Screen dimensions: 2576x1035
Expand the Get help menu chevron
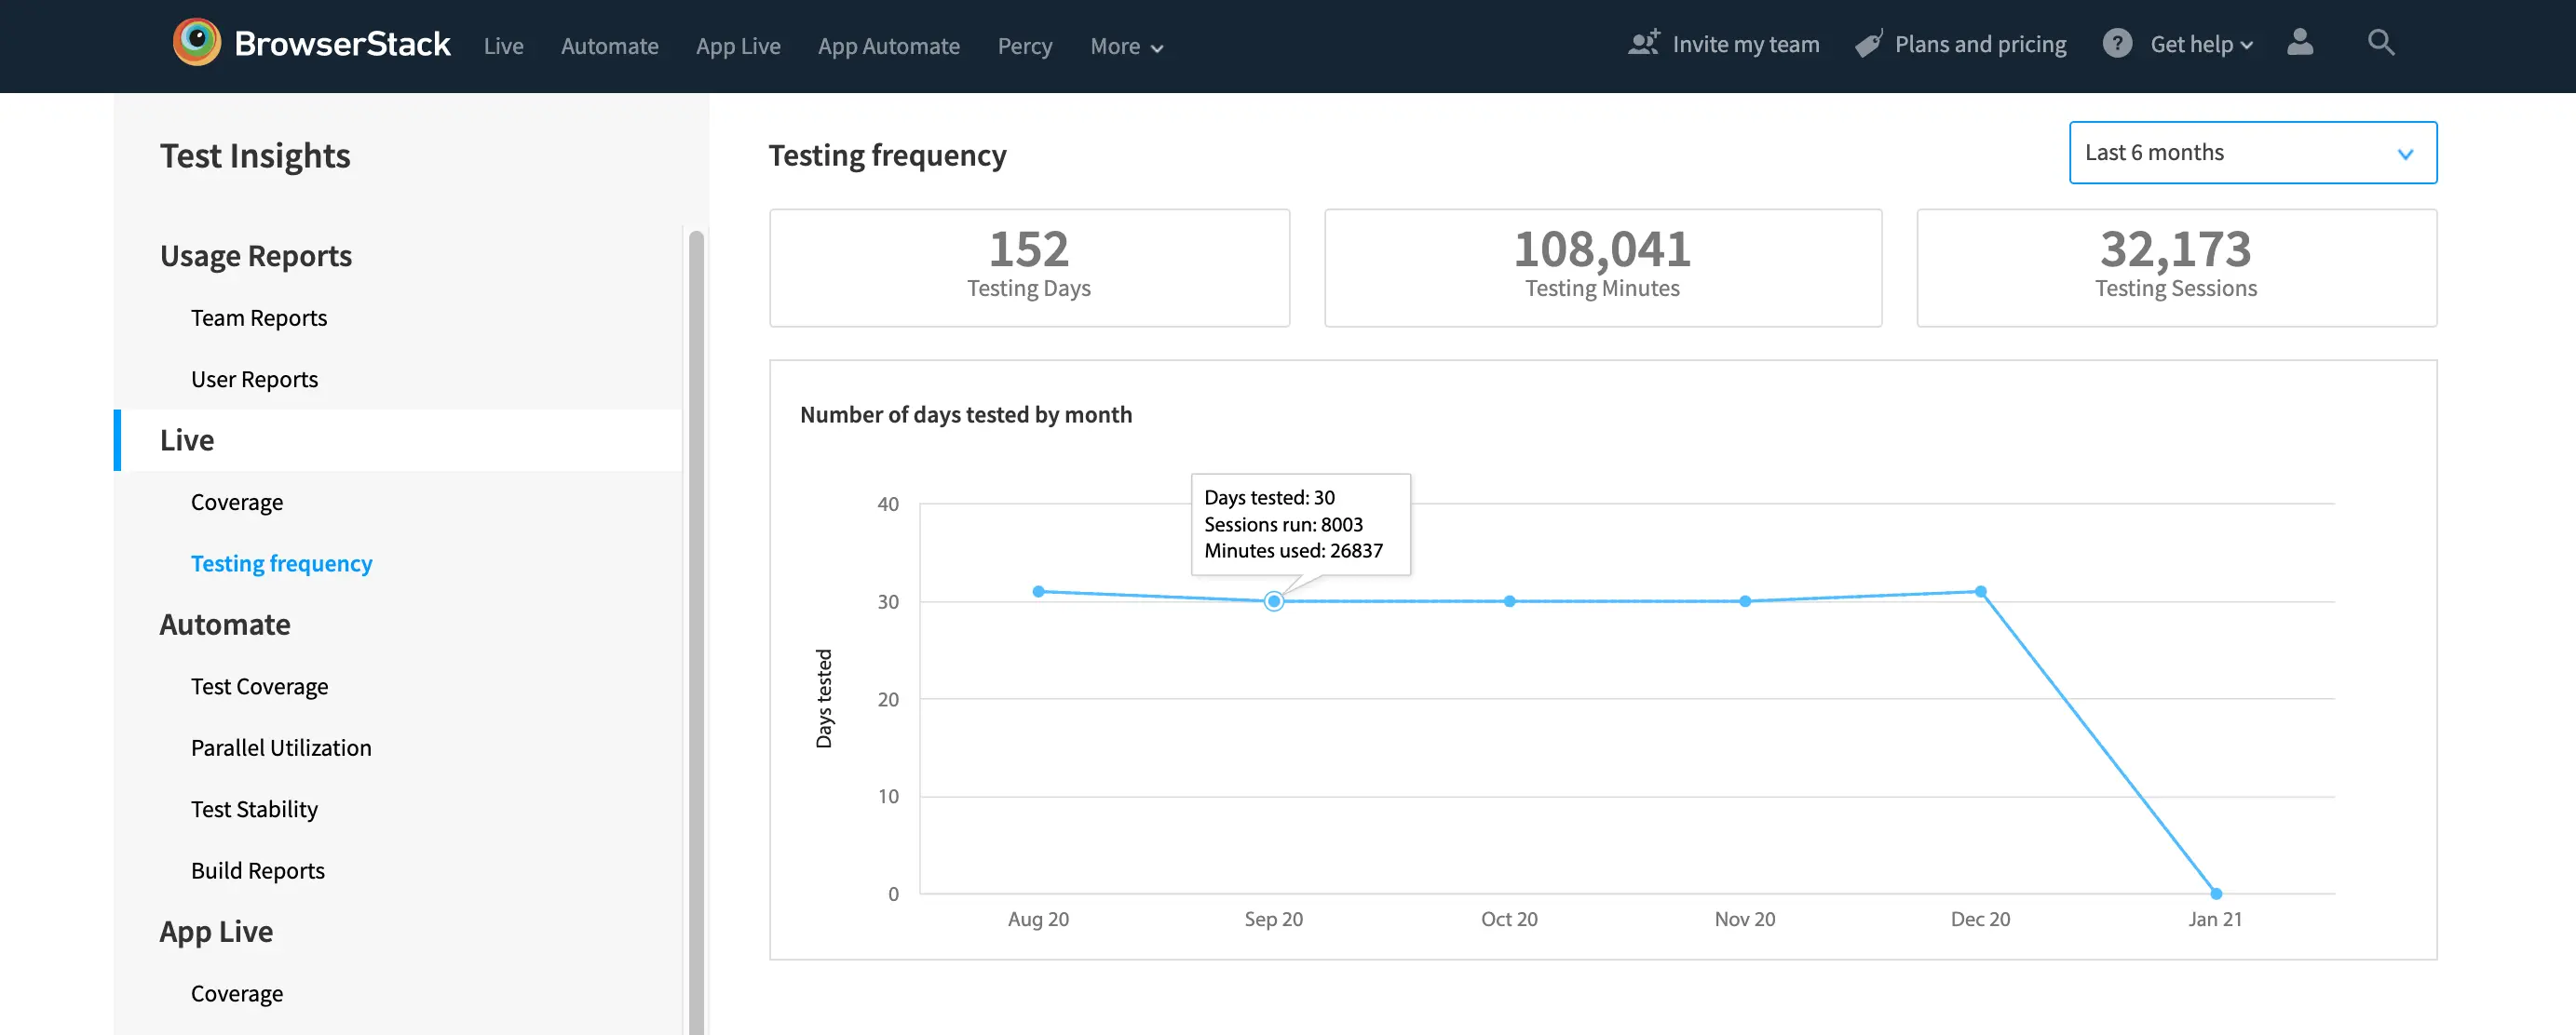click(2246, 46)
